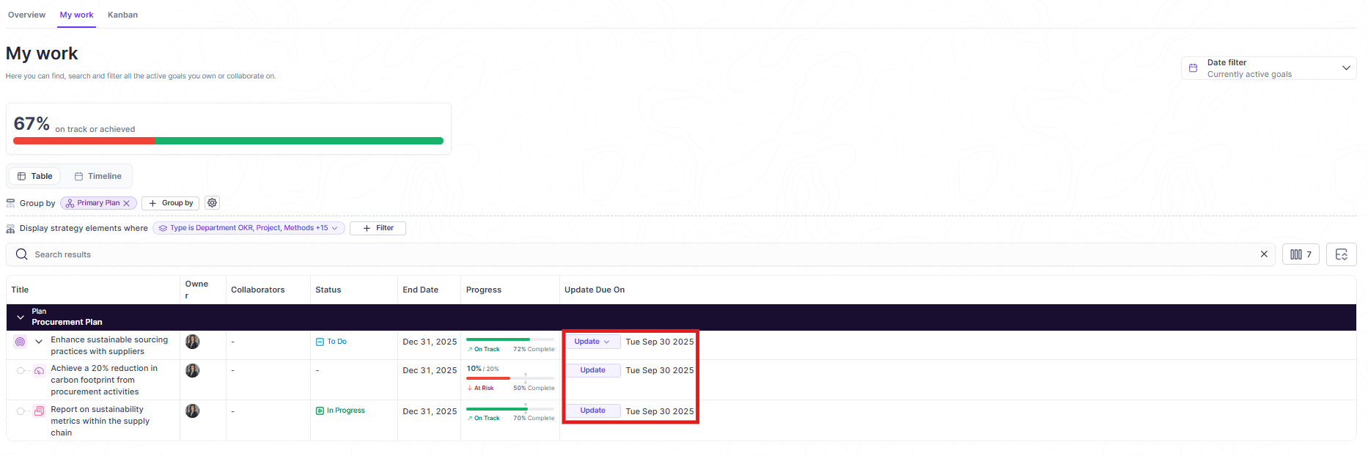Image resolution: width=1368 pixels, height=456 pixels.
Task: Switch to Table view
Action: coord(35,176)
